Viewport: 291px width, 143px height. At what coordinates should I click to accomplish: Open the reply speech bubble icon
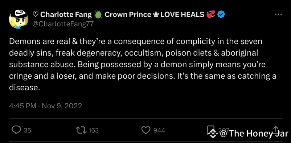pos(16,130)
